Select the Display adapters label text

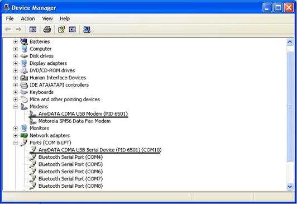coord(49,63)
